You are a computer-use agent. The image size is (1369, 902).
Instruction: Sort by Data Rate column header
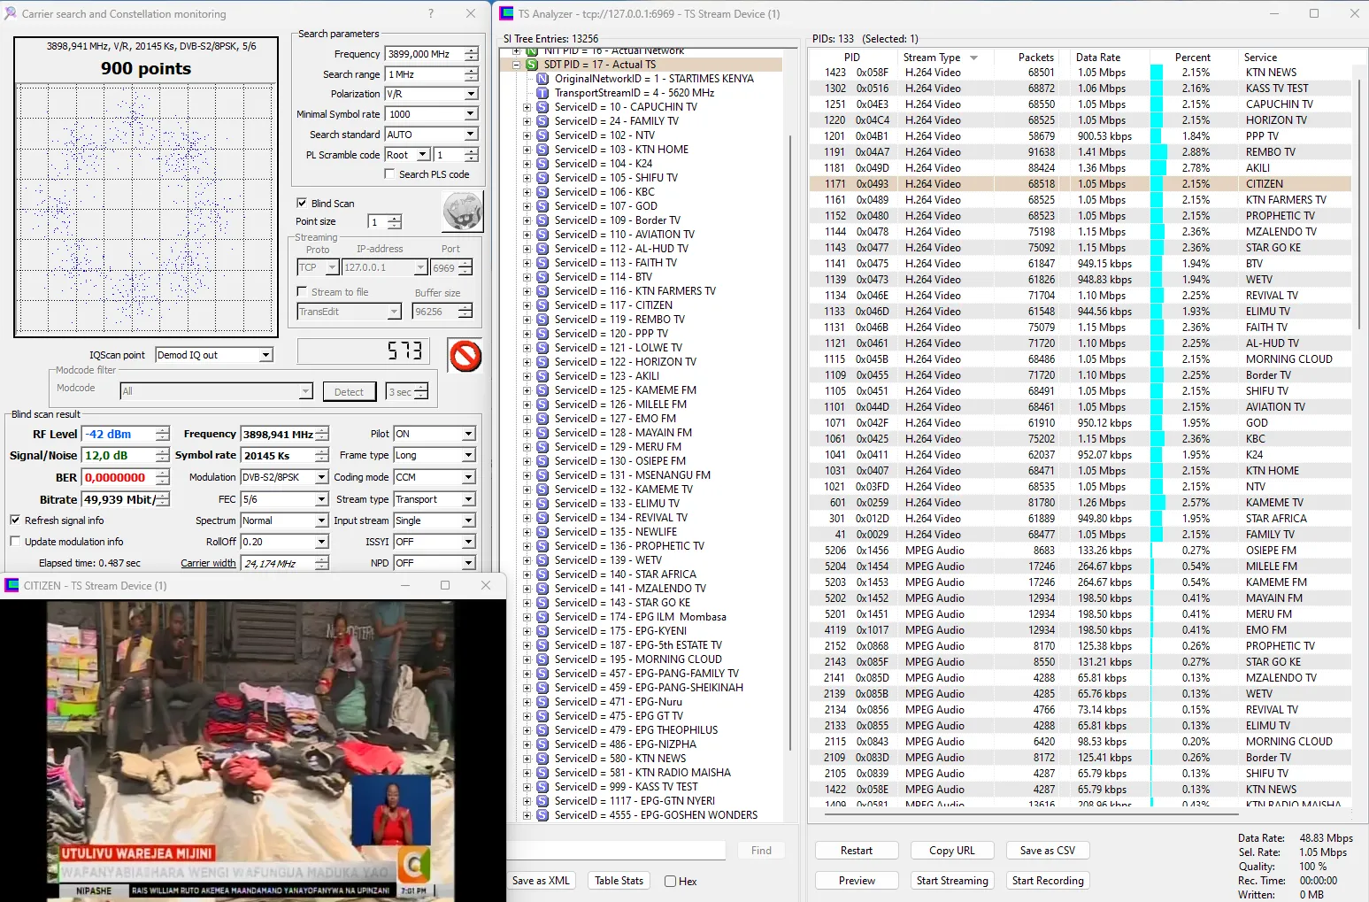click(x=1097, y=58)
